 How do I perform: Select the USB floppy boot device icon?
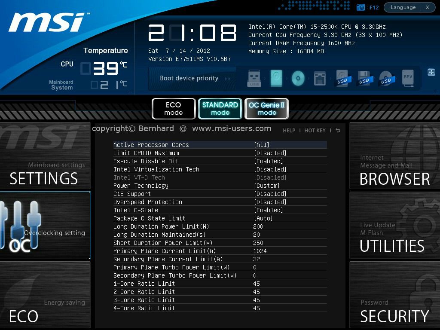pos(364,78)
